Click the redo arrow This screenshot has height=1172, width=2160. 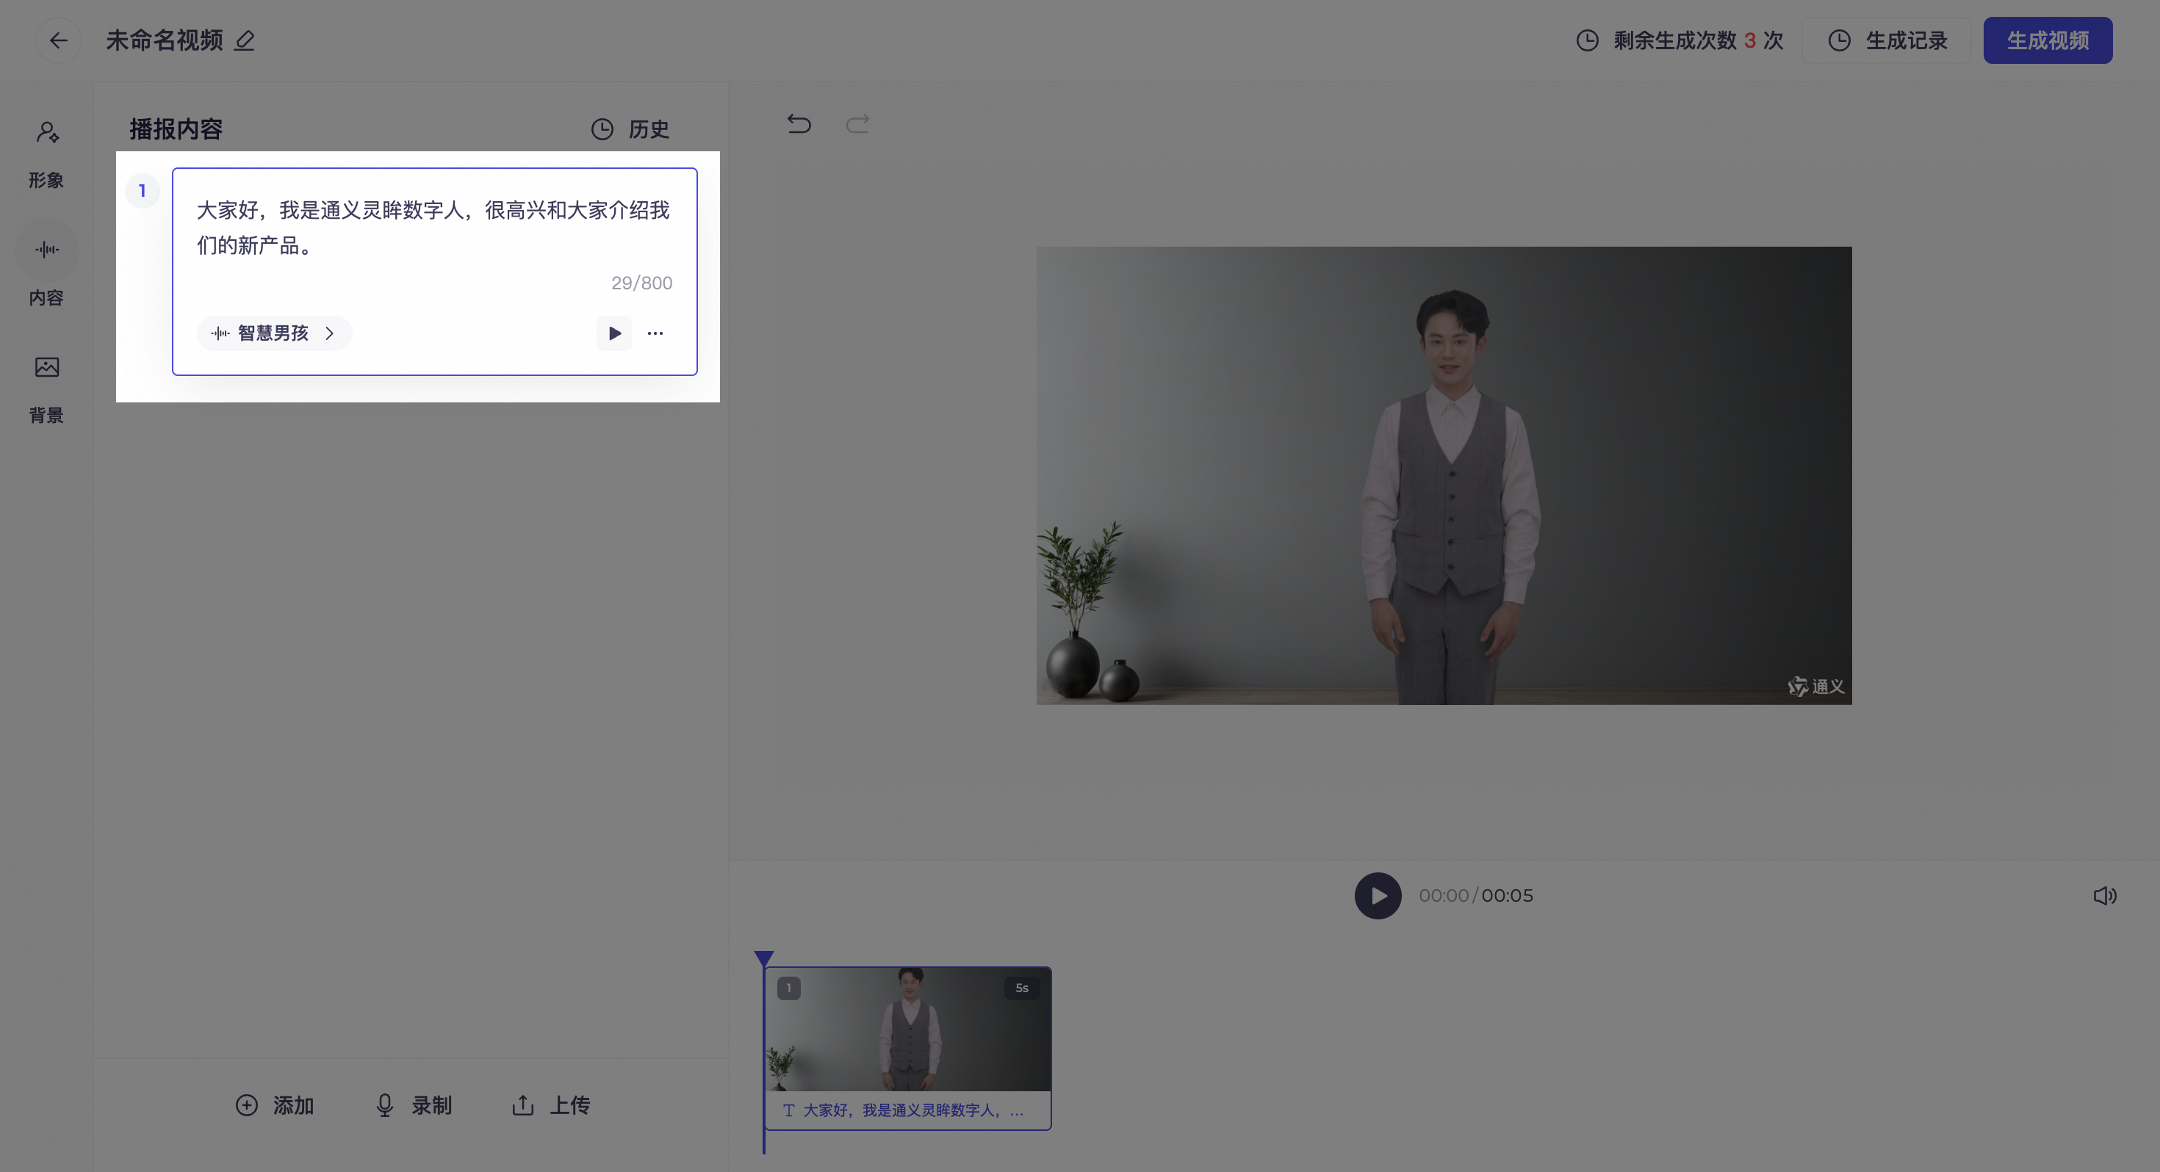[x=857, y=124]
